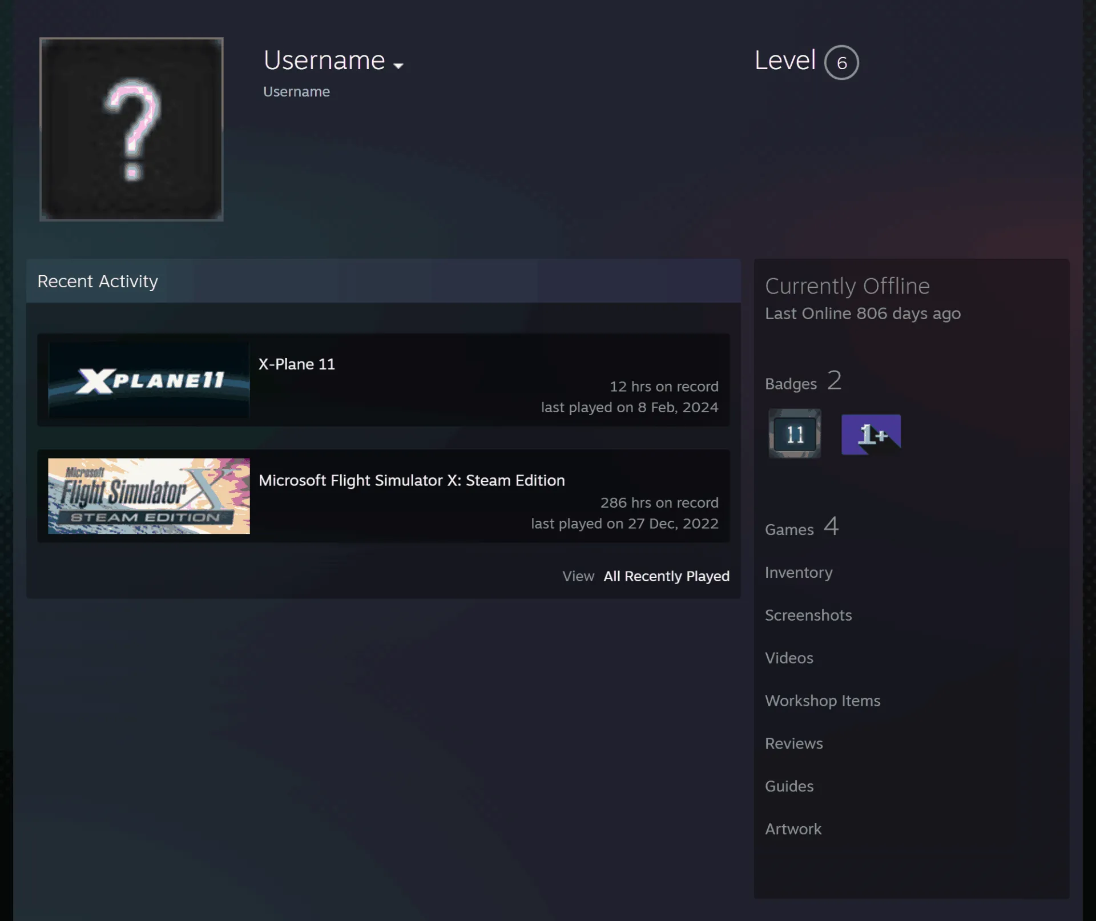Expand the Username dropdown arrow
Viewport: 1096px width, 921px height.
pyautogui.click(x=398, y=66)
